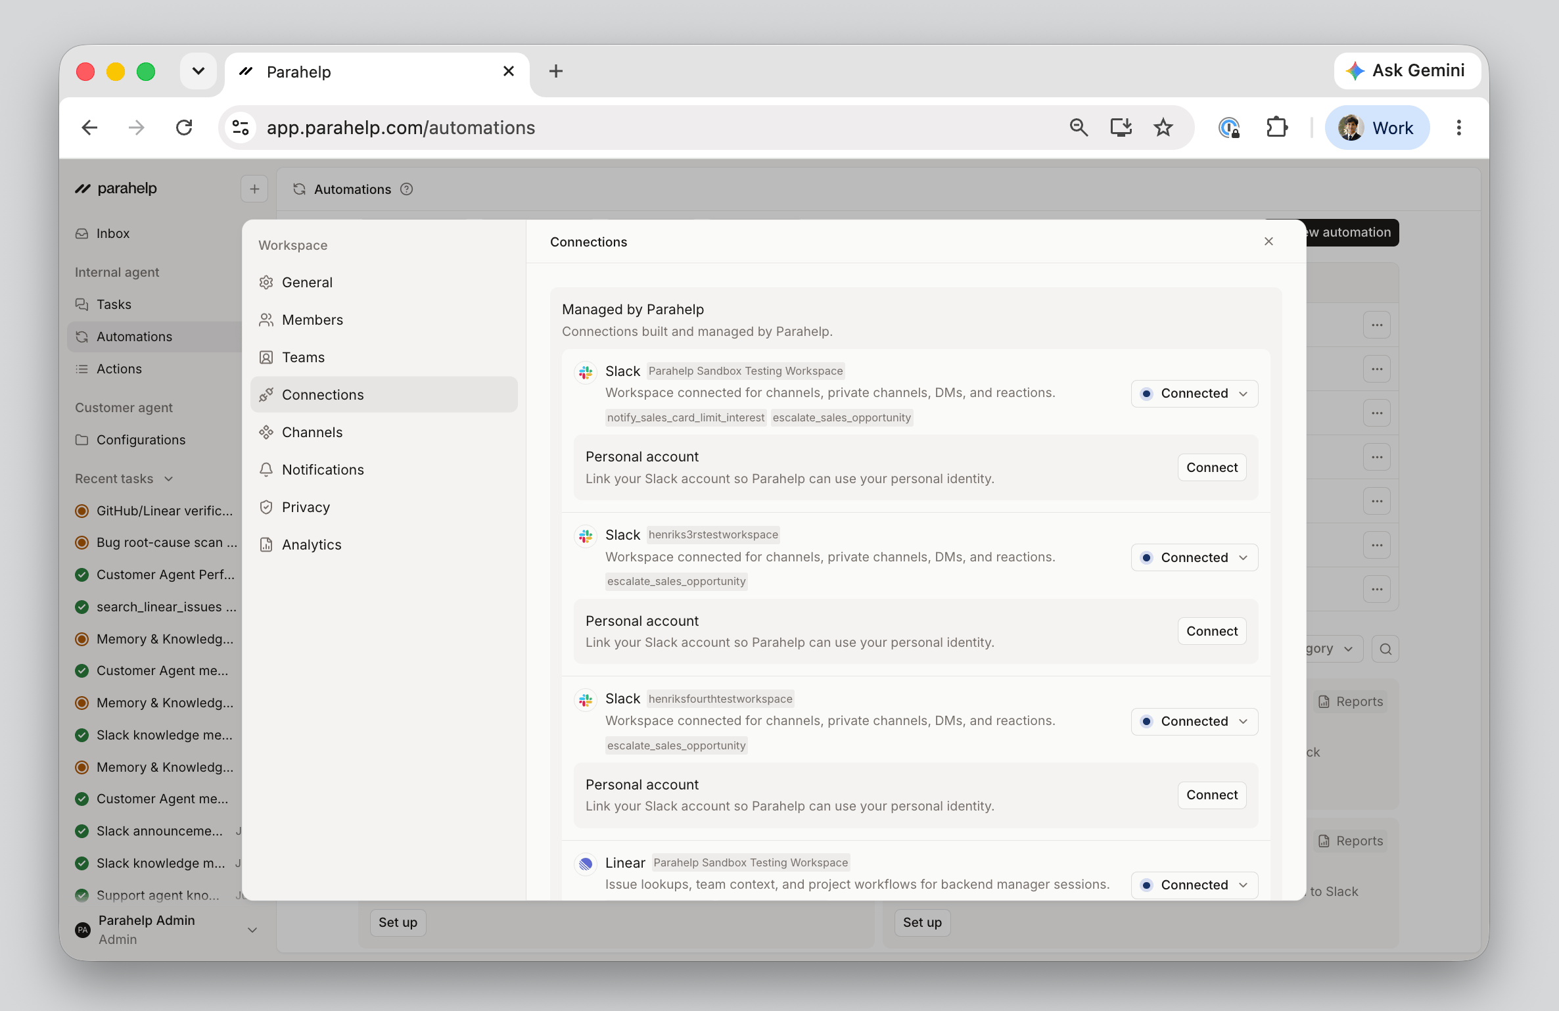This screenshot has width=1559, height=1011.
Task: Click the zoom magnifier icon in address bar
Action: (x=1079, y=128)
